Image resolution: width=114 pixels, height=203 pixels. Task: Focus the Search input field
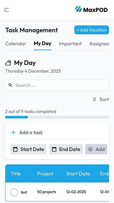[57, 85]
